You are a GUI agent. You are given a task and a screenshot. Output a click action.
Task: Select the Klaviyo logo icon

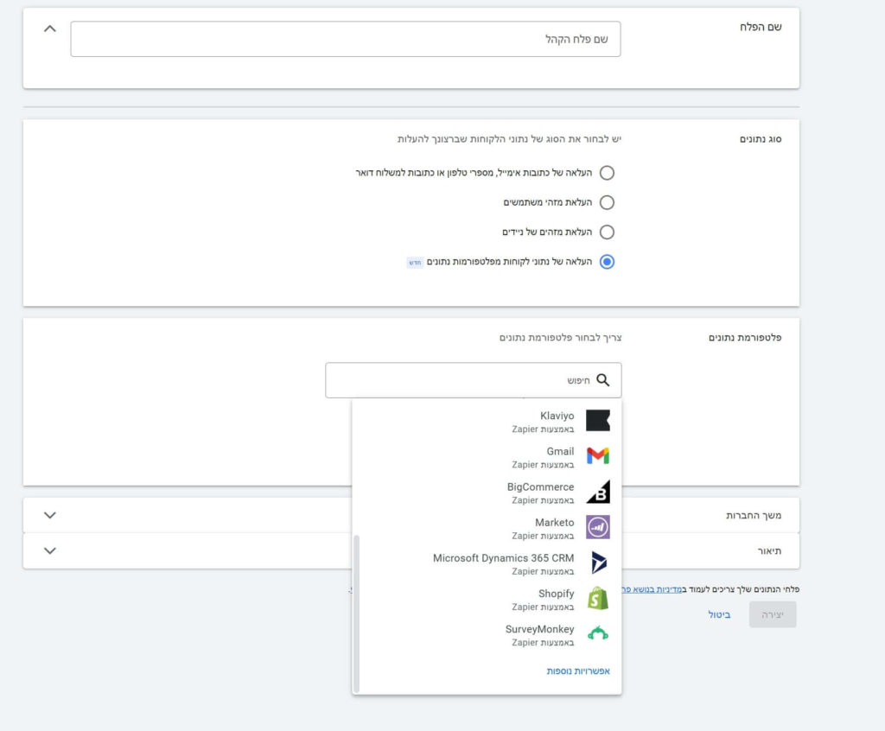(x=598, y=421)
